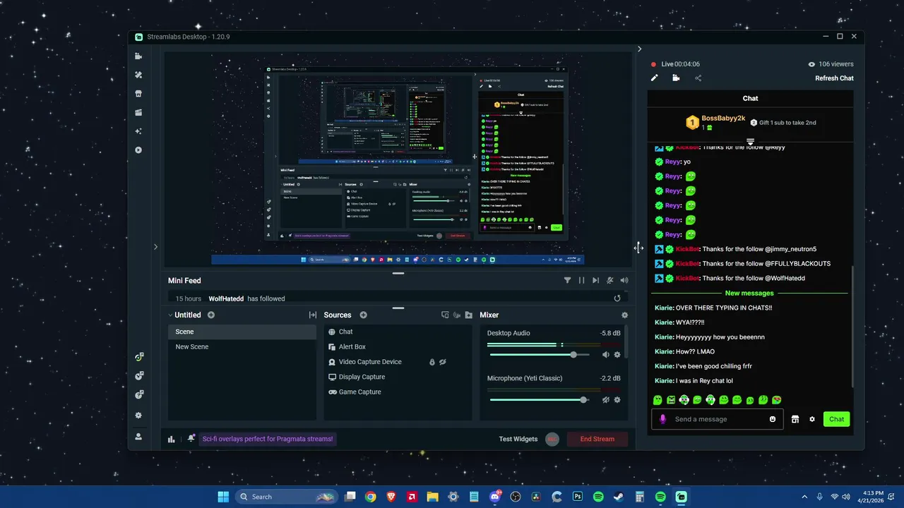Screen dimensions: 904x508
Task: Click the scene transitions icon beside Untitled
Action: (312, 315)
